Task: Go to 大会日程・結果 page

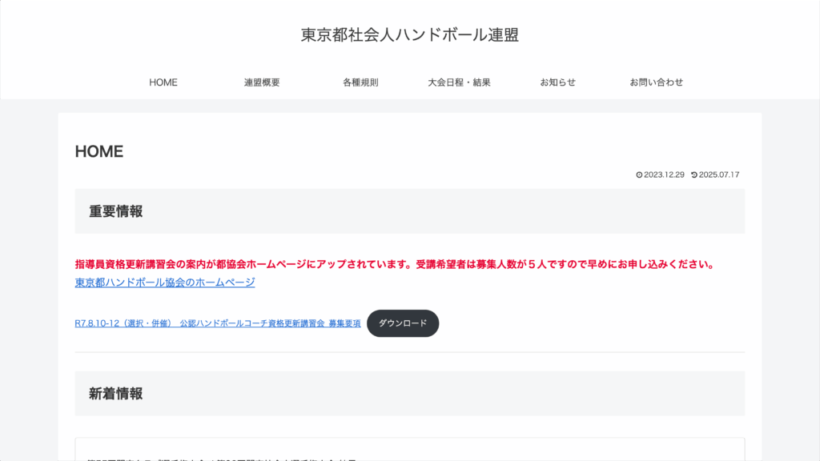Action: [x=459, y=82]
